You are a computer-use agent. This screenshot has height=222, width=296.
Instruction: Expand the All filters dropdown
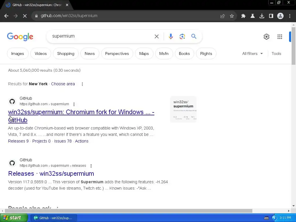pos(252,53)
